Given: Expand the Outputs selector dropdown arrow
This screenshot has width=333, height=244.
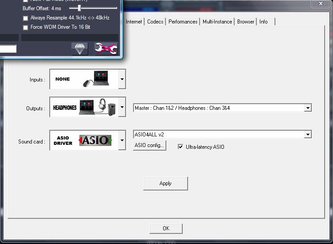Looking at the screenshot, I should pos(122,108).
